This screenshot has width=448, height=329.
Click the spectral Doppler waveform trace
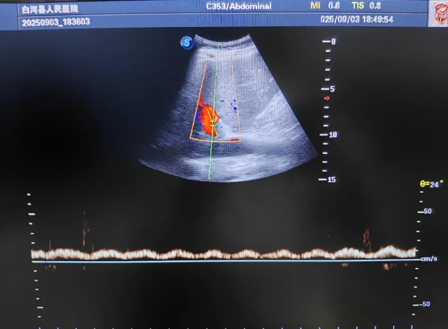click(x=224, y=254)
